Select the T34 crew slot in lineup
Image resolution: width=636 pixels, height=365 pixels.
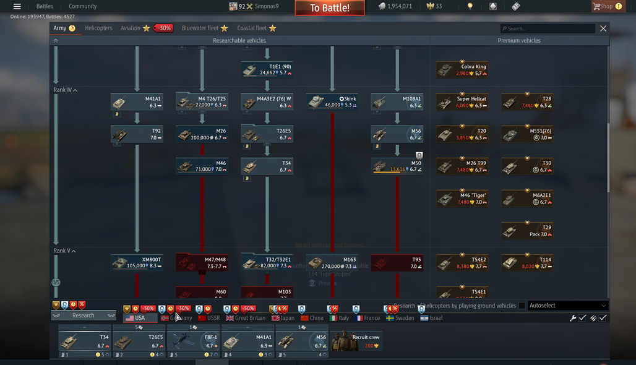pos(84,341)
